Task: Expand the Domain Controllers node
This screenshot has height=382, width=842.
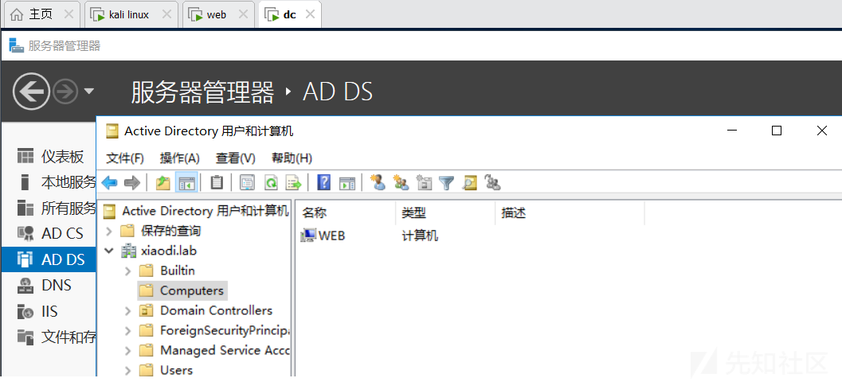Action: [x=127, y=310]
